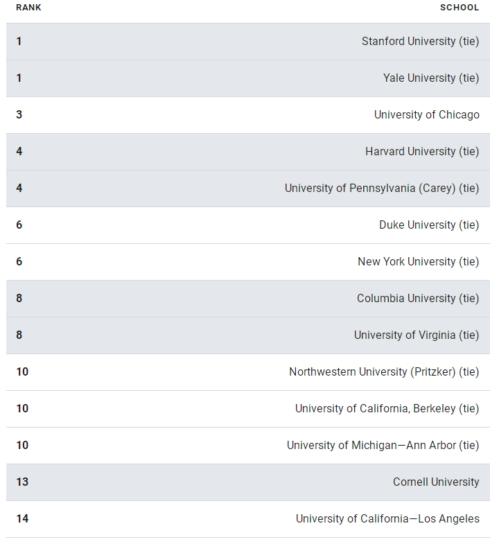Viewport: 499px width, 544px height.
Task: Click the rank number beside Yale University
Action: pyautogui.click(x=19, y=78)
